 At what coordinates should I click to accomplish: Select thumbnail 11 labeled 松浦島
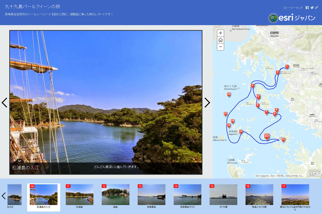click(x=79, y=195)
